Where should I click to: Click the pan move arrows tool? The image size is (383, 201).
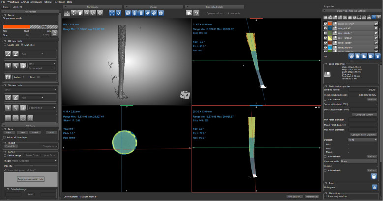click(x=74, y=13)
